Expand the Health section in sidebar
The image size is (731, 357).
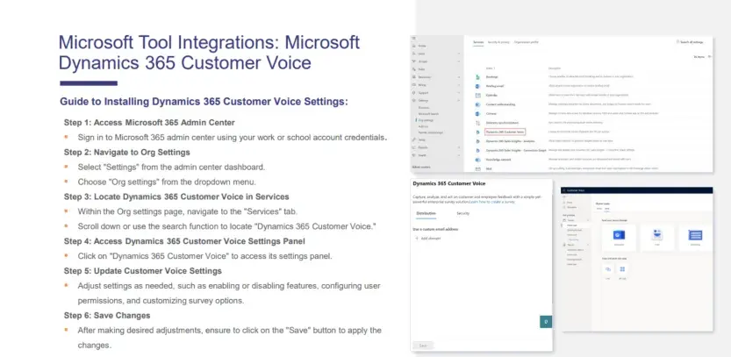(459, 155)
